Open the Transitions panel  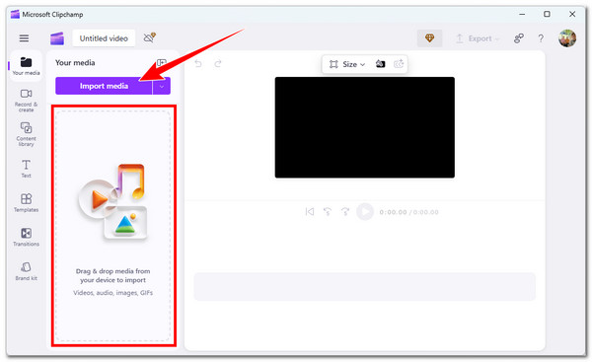(26, 237)
